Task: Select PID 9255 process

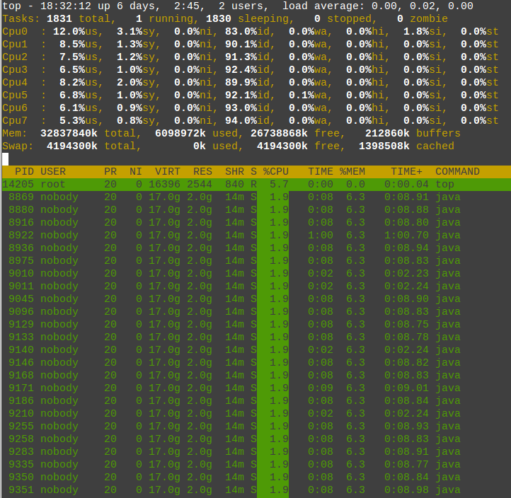Action: 255,426
